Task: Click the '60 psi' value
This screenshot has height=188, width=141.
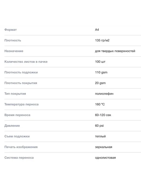Action: click(99, 126)
